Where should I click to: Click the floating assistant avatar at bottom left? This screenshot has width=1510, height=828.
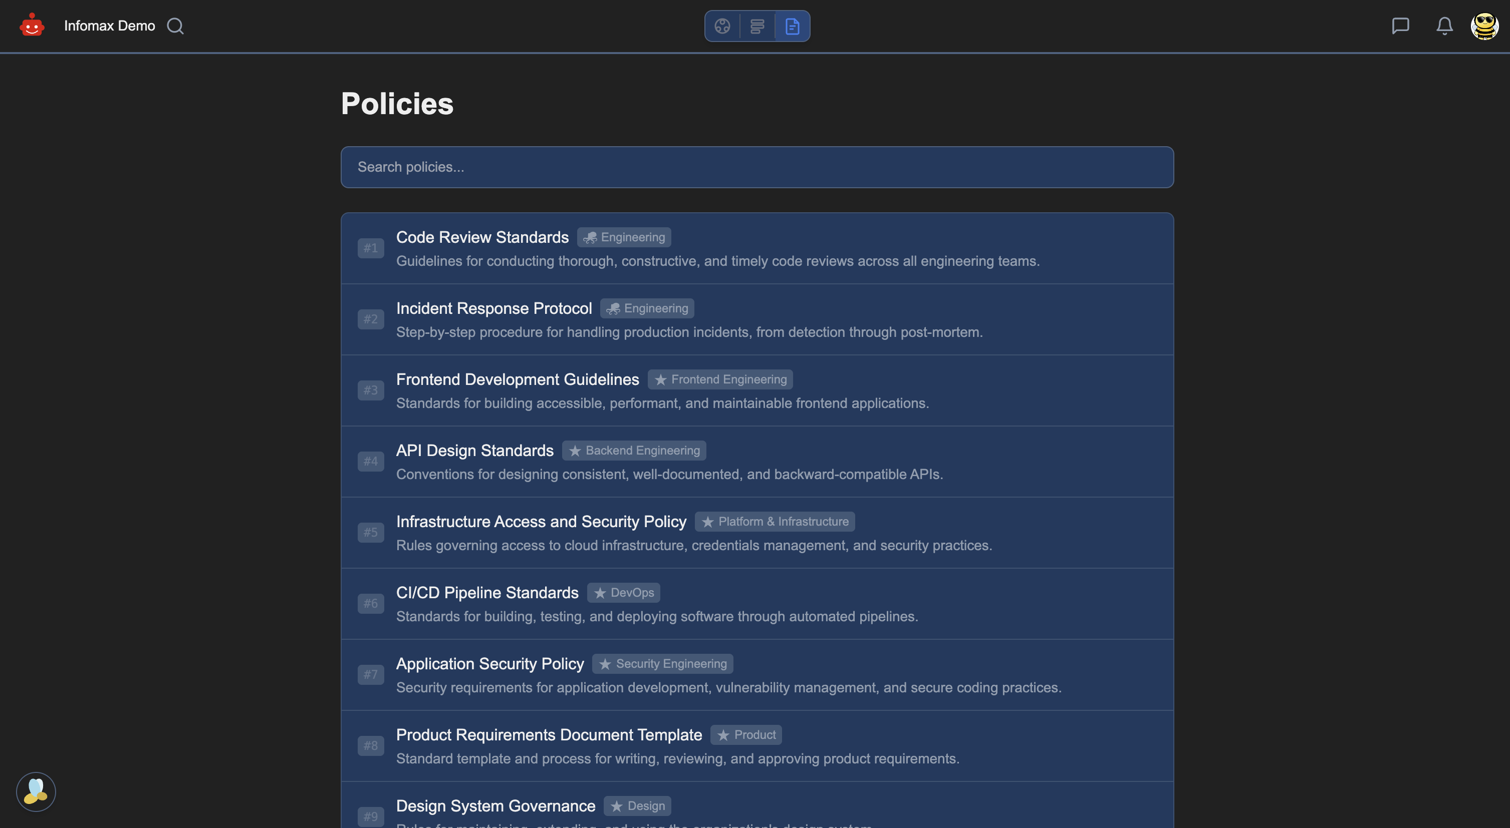[x=36, y=791]
